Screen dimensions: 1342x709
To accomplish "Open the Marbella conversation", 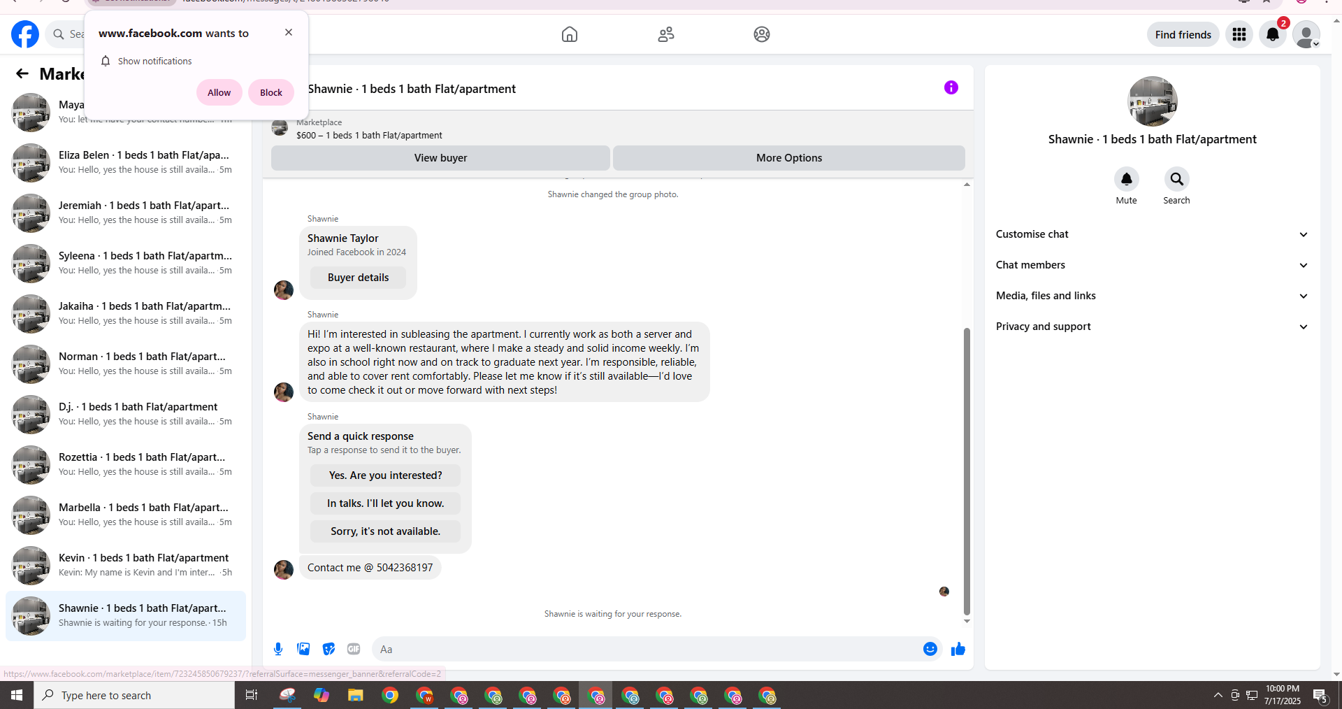I will 126,515.
